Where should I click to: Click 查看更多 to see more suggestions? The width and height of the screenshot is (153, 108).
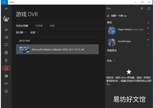point(112,50)
